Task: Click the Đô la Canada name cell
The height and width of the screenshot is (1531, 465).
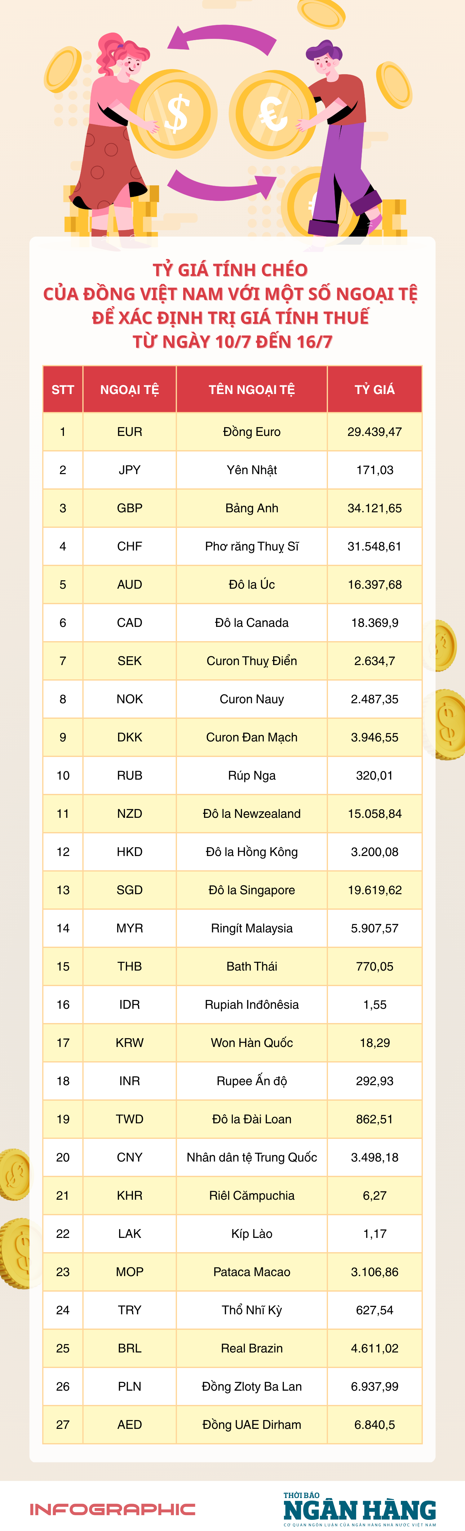Action: (251, 623)
